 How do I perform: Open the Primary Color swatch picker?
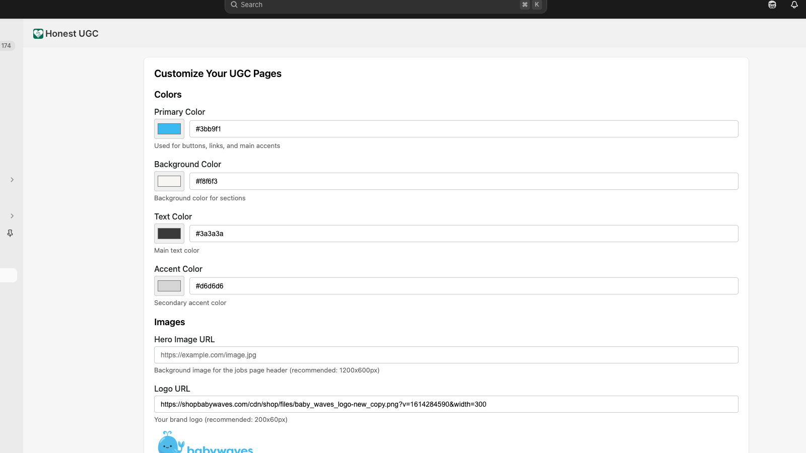click(x=169, y=129)
